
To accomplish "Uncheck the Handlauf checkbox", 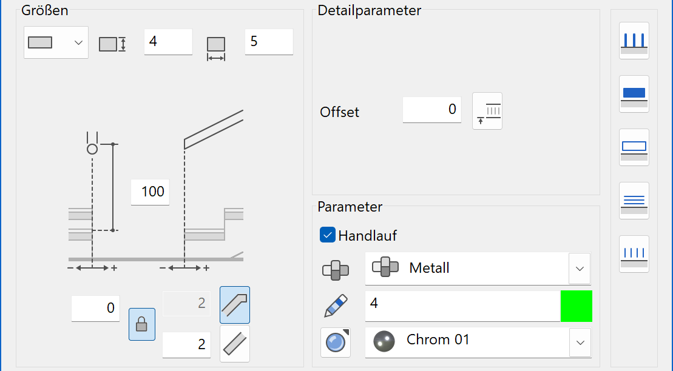I will click(328, 235).
